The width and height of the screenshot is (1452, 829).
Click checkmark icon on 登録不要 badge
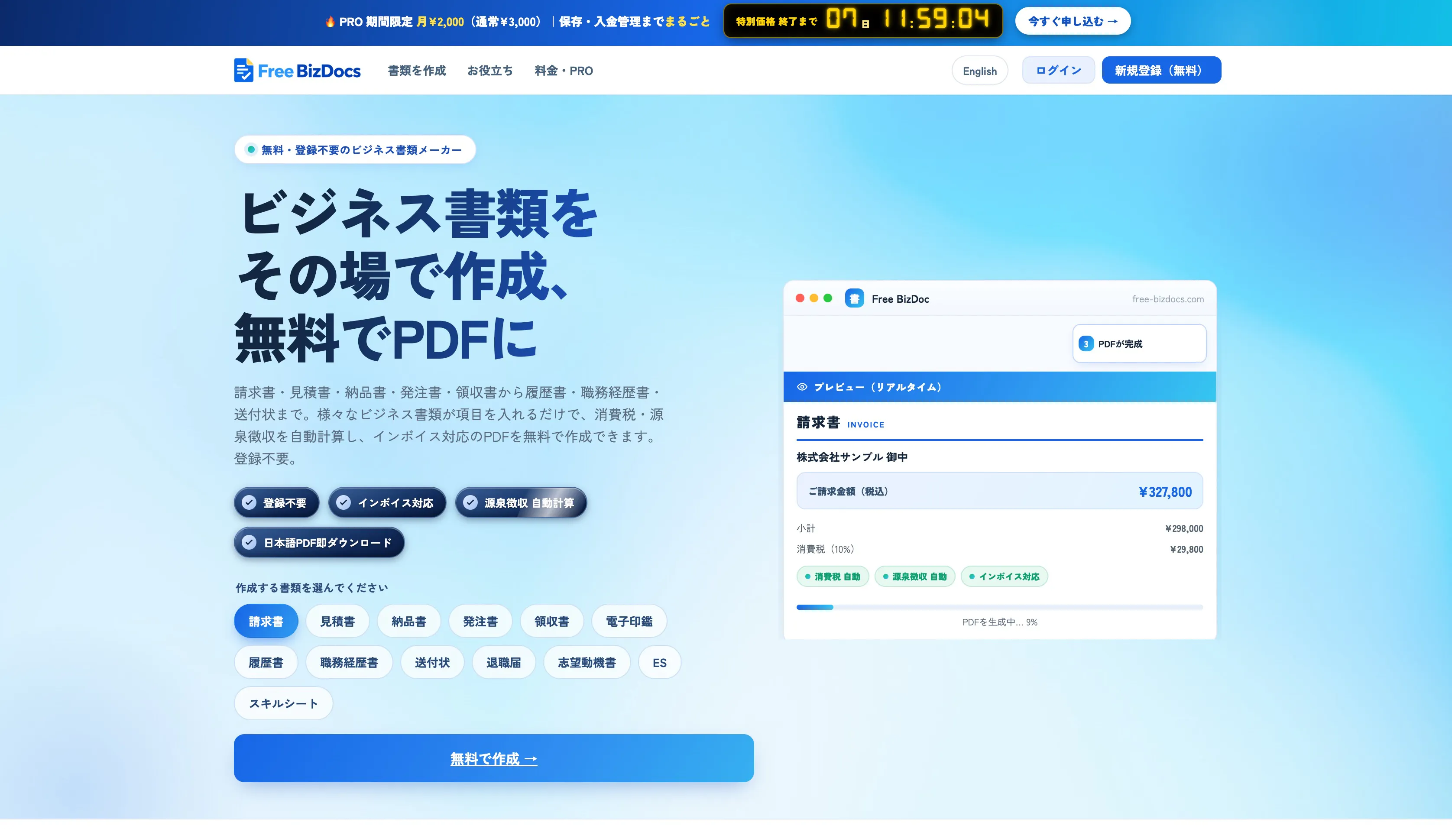click(x=249, y=502)
